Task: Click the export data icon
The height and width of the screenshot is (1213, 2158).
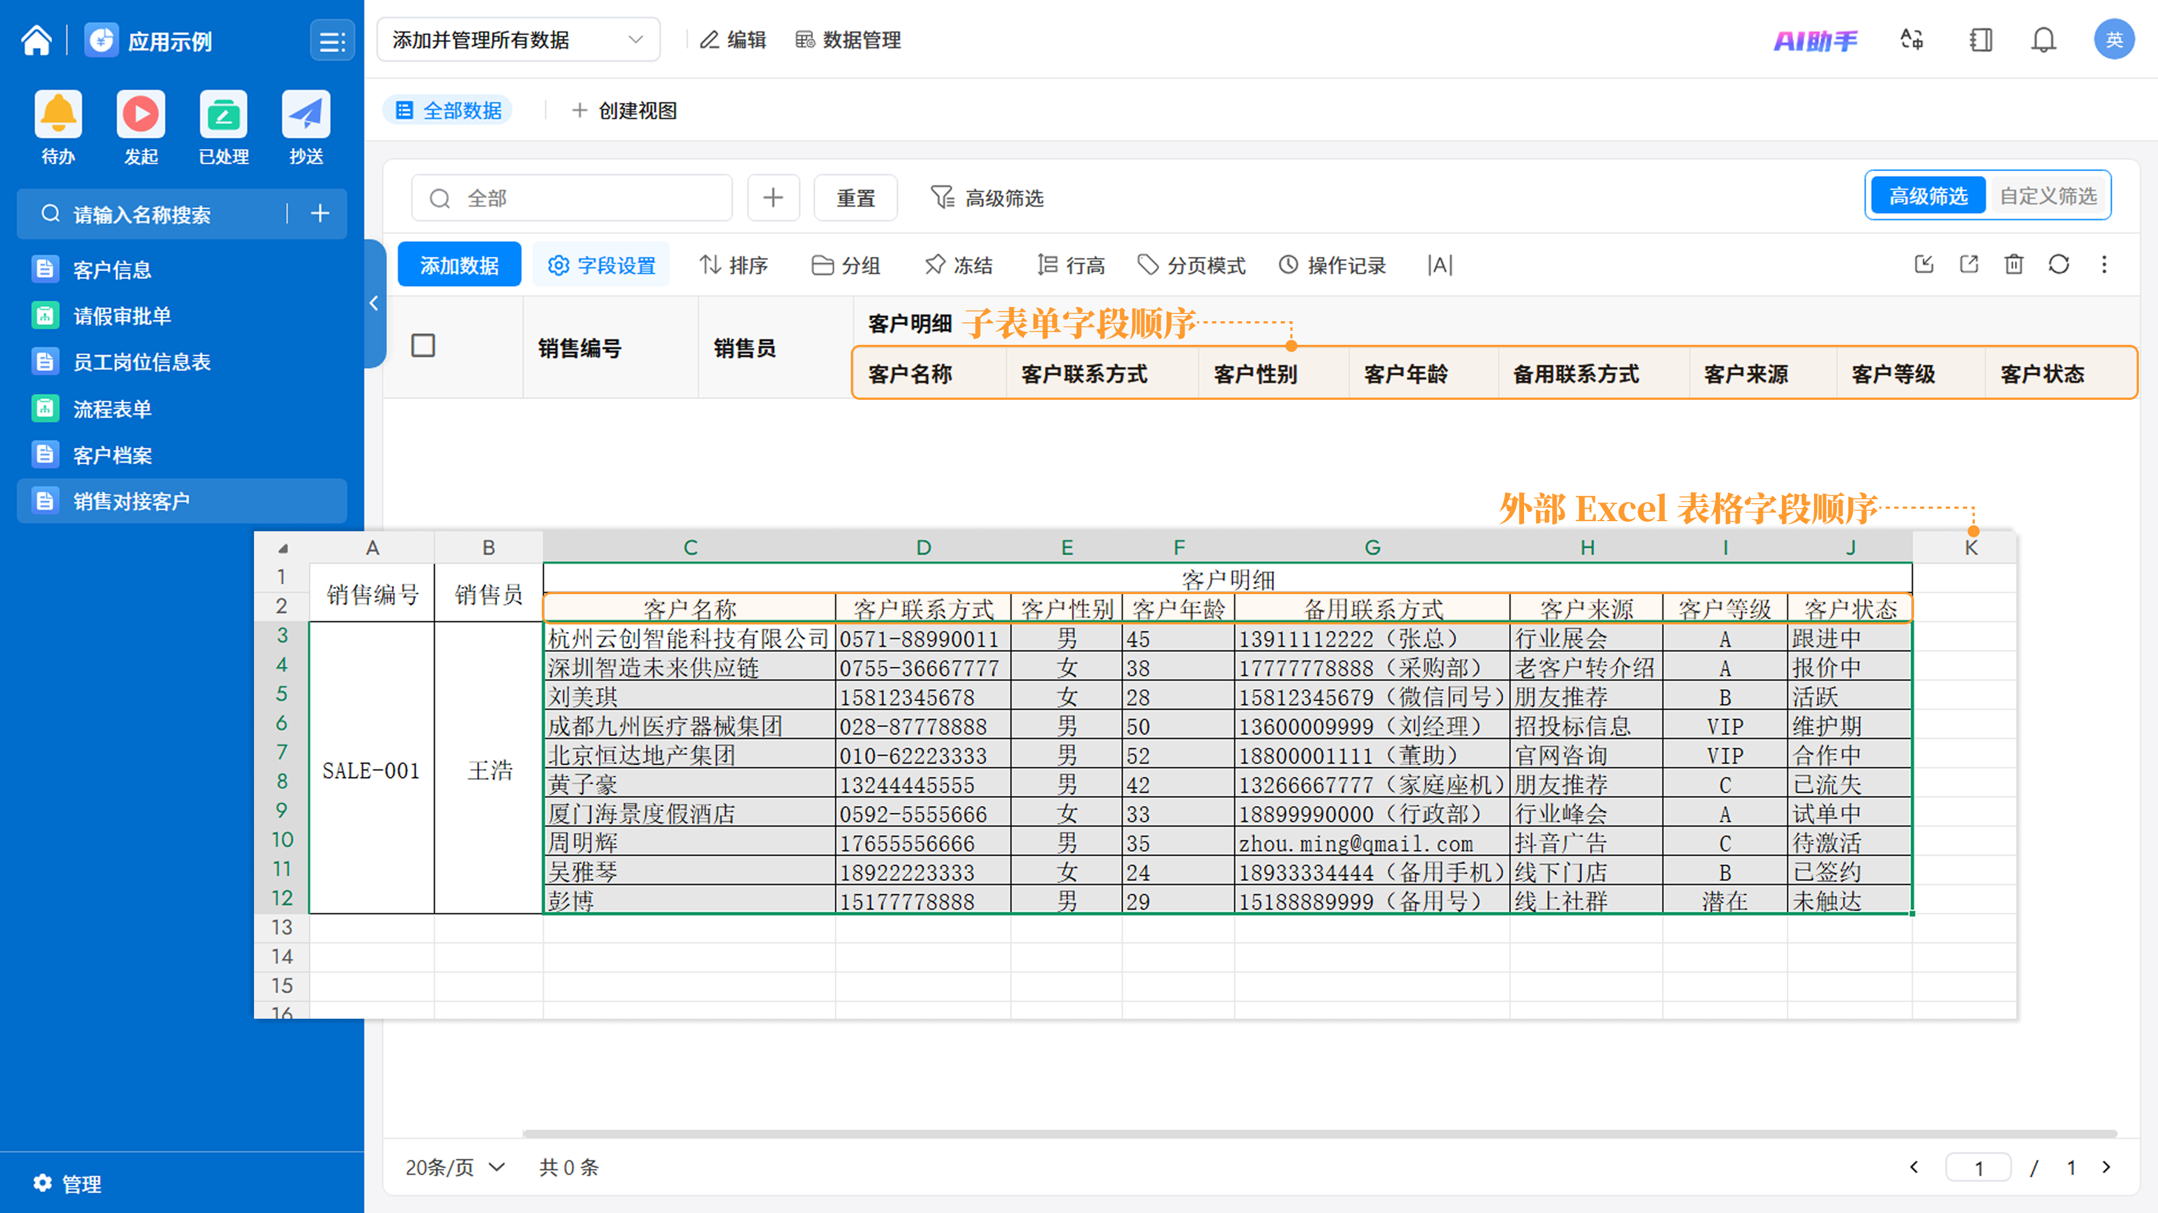Action: (1969, 265)
